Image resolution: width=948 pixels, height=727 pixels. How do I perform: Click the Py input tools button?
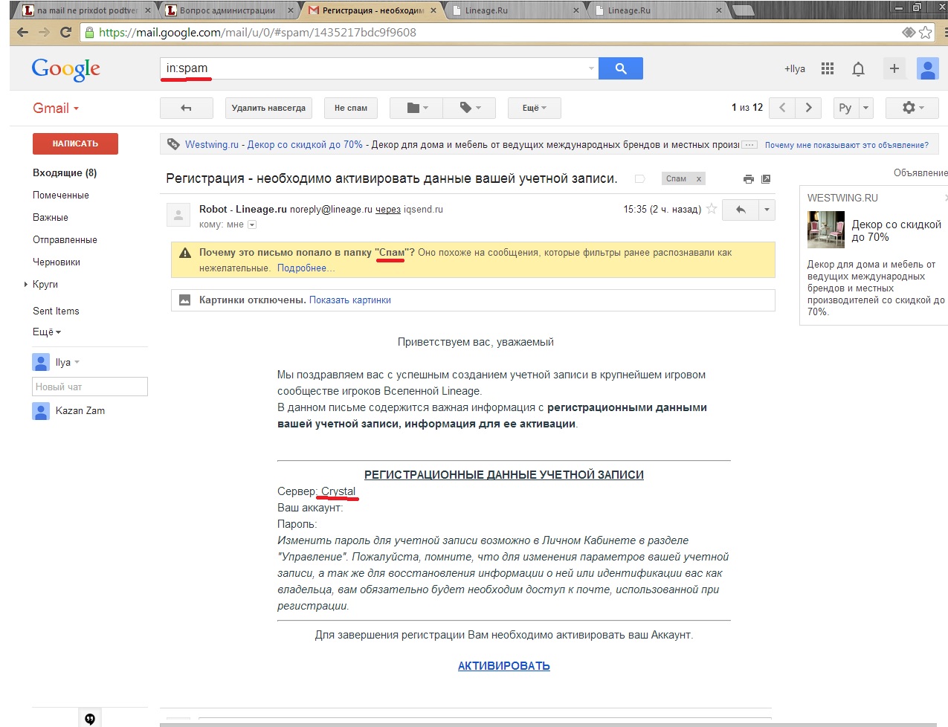pos(845,108)
